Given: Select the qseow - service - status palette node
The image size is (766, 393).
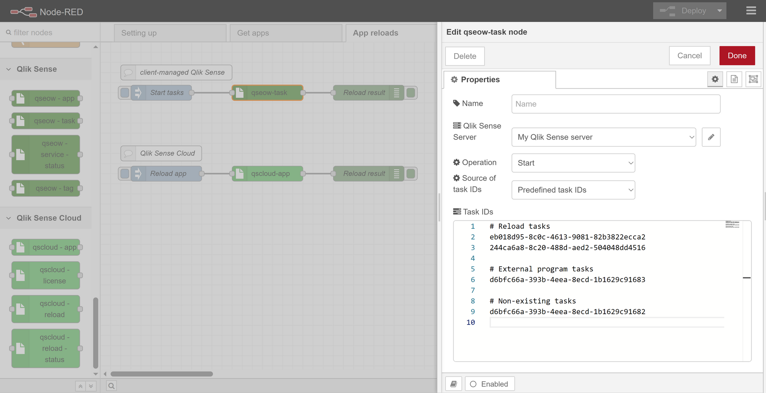Looking at the screenshot, I should 46,155.
